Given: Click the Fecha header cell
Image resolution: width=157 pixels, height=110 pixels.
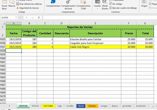Looking at the screenshot, I should coord(14,33).
